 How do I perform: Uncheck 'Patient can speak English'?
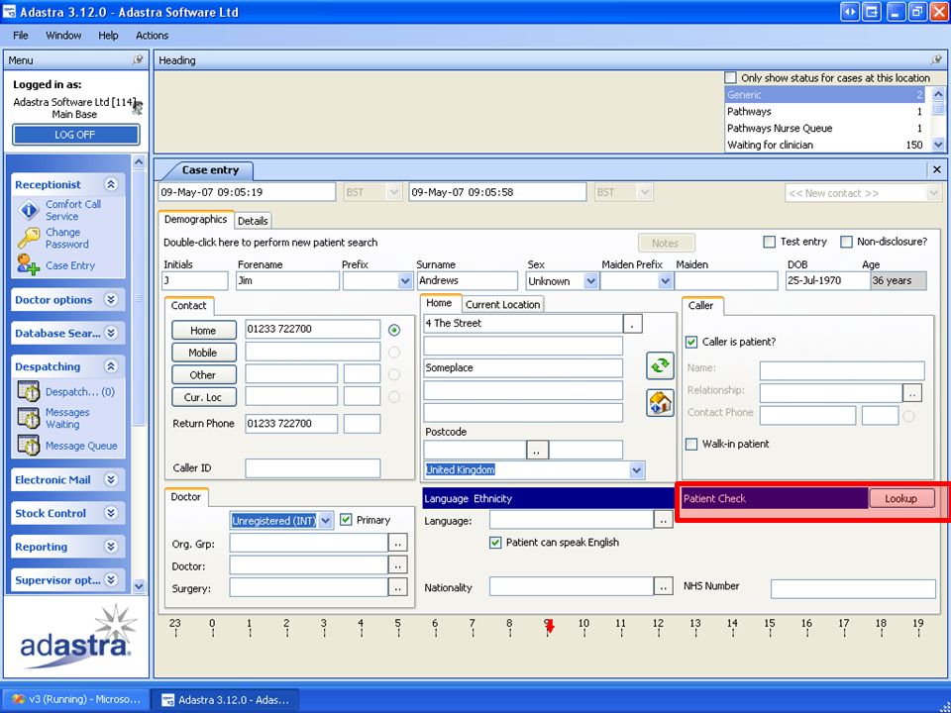click(x=495, y=543)
